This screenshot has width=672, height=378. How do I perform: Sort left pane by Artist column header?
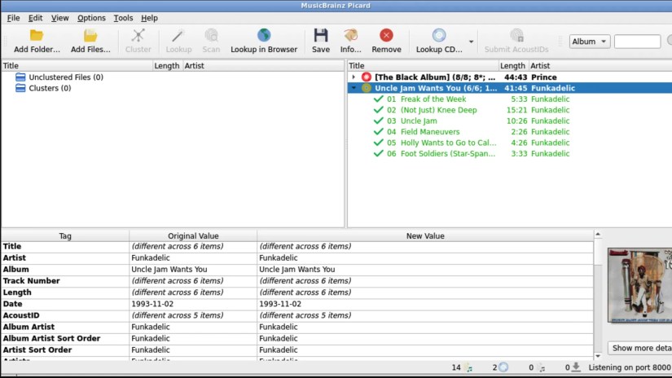click(x=263, y=65)
